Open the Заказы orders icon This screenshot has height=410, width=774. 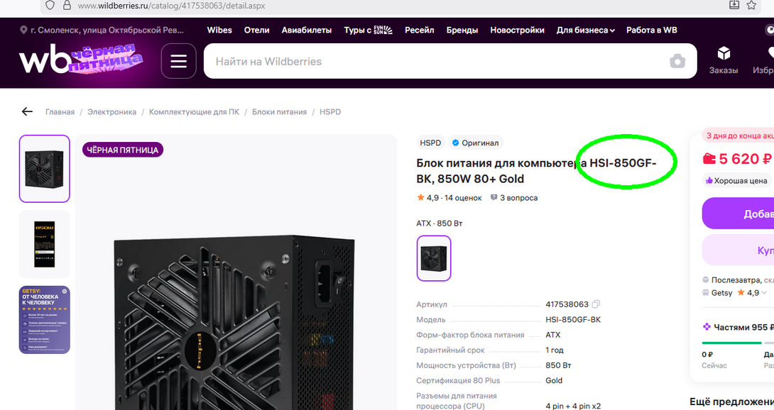coord(723,60)
